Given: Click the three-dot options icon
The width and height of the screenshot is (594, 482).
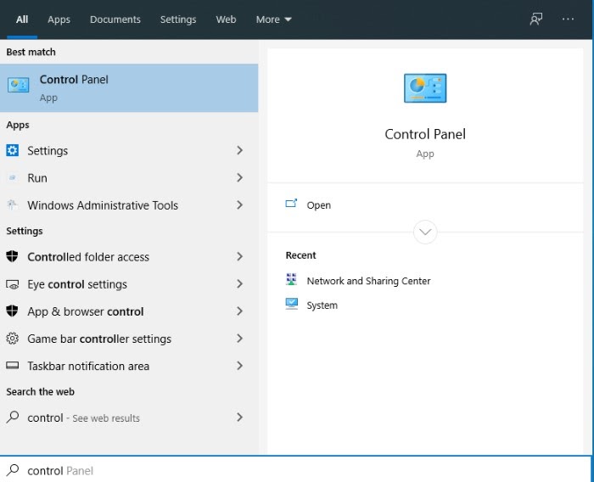Looking at the screenshot, I should pos(568,20).
